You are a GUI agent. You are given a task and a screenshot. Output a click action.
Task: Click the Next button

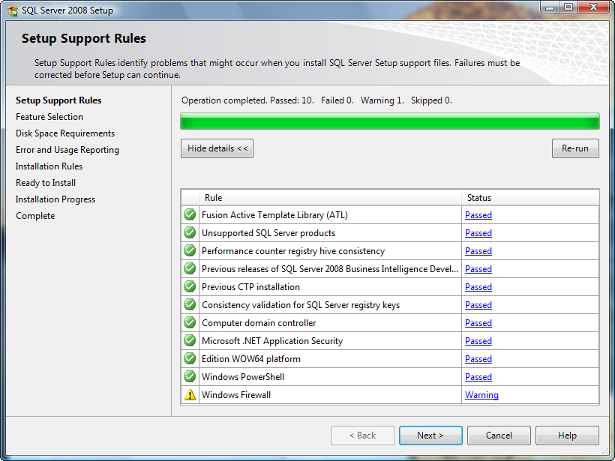click(430, 436)
